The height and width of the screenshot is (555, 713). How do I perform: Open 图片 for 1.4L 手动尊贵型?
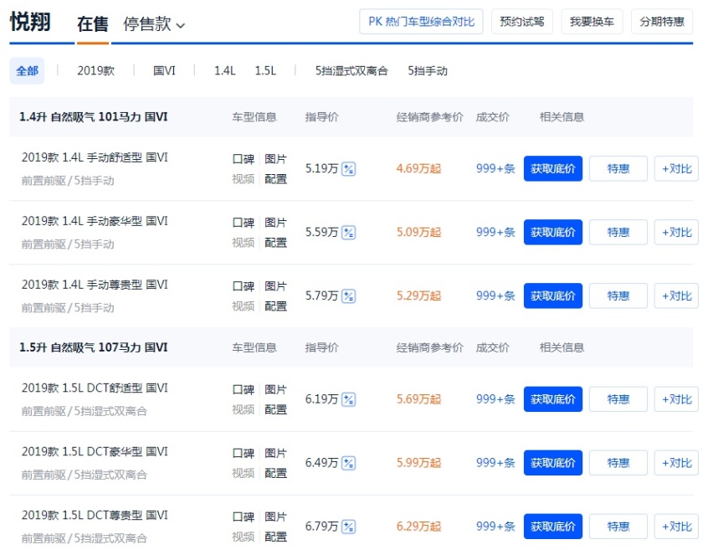tap(275, 286)
